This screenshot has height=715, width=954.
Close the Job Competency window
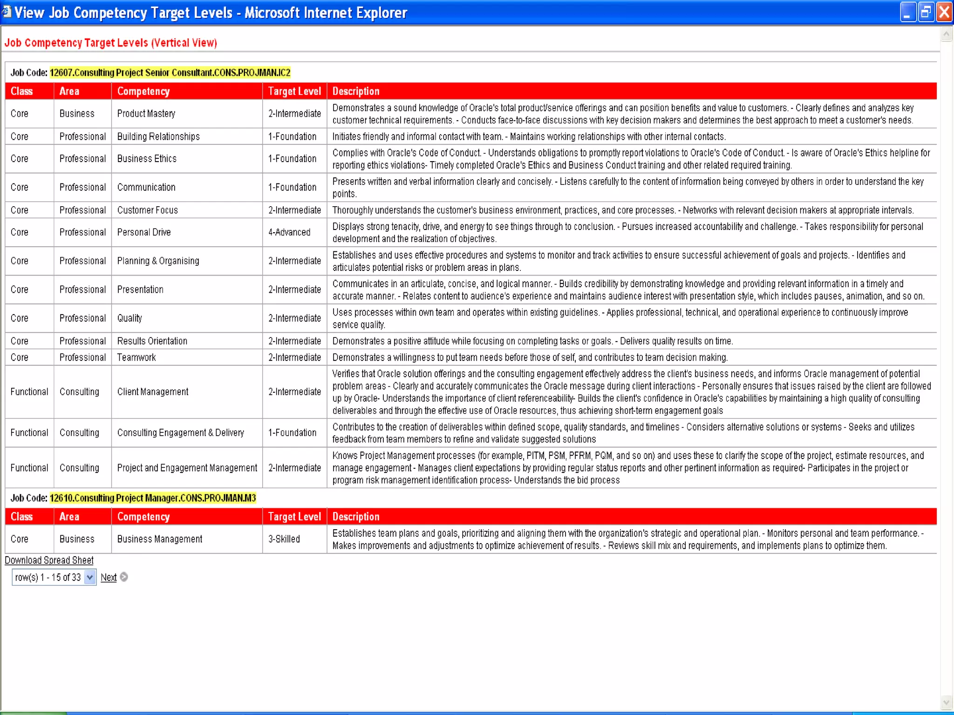(944, 12)
